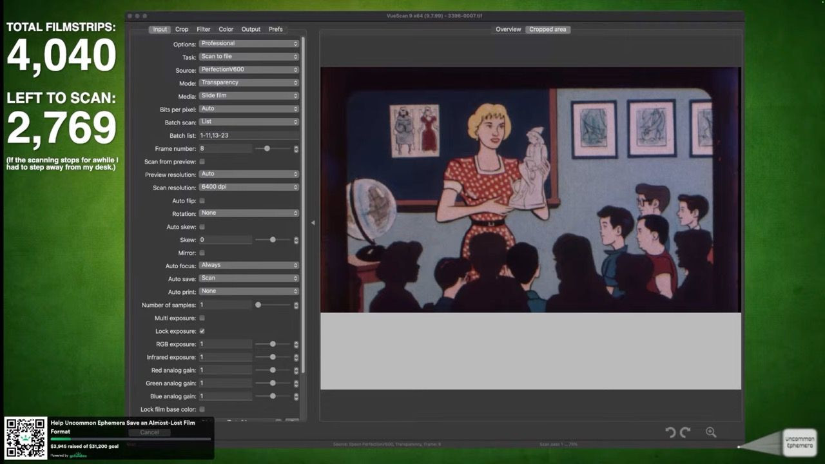This screenshot has height=464, width=825.
Task: Click the Skew slider handle
Action: [273, 240]
